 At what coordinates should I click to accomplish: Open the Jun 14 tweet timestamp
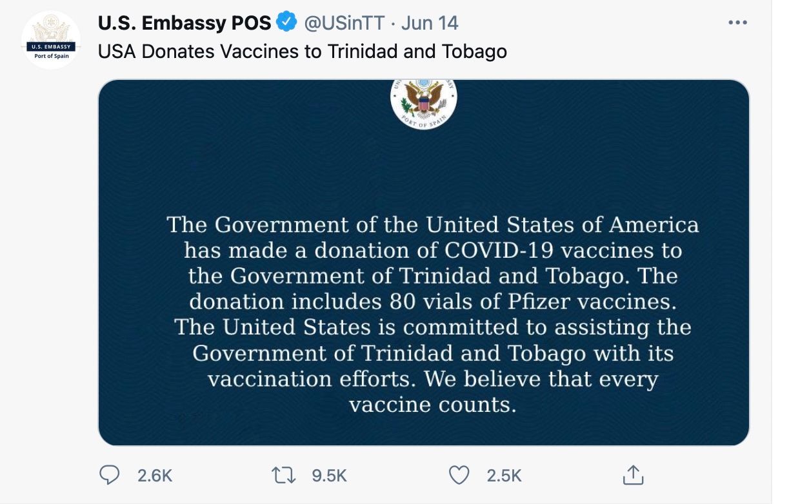[x=430, y=23]
